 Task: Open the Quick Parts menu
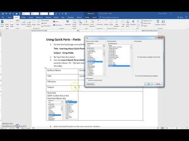click(128, 23)
